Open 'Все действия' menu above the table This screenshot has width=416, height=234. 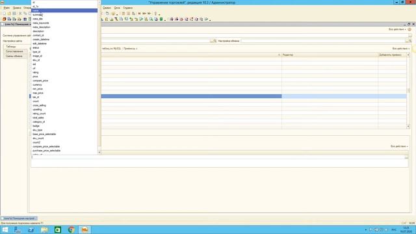401,49
